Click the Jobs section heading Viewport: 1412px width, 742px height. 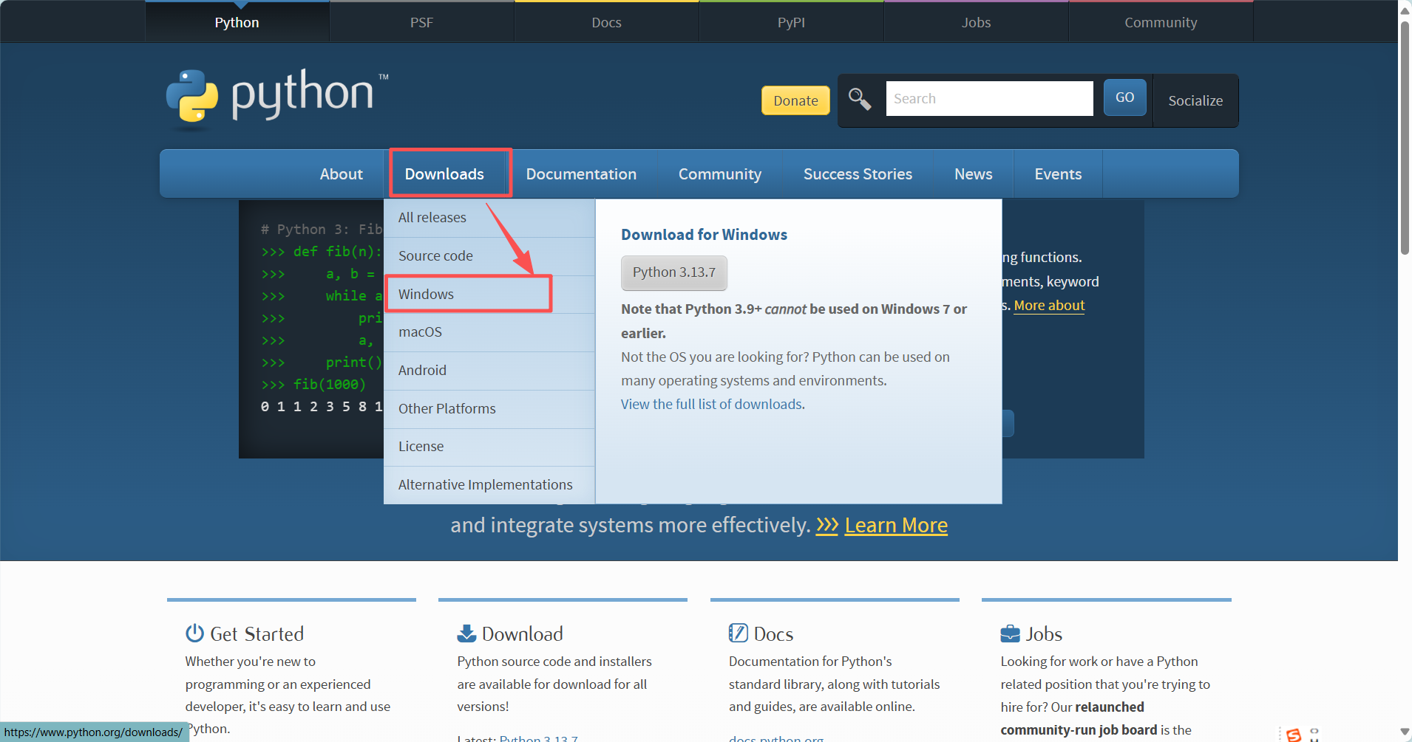click(1044, 634)
